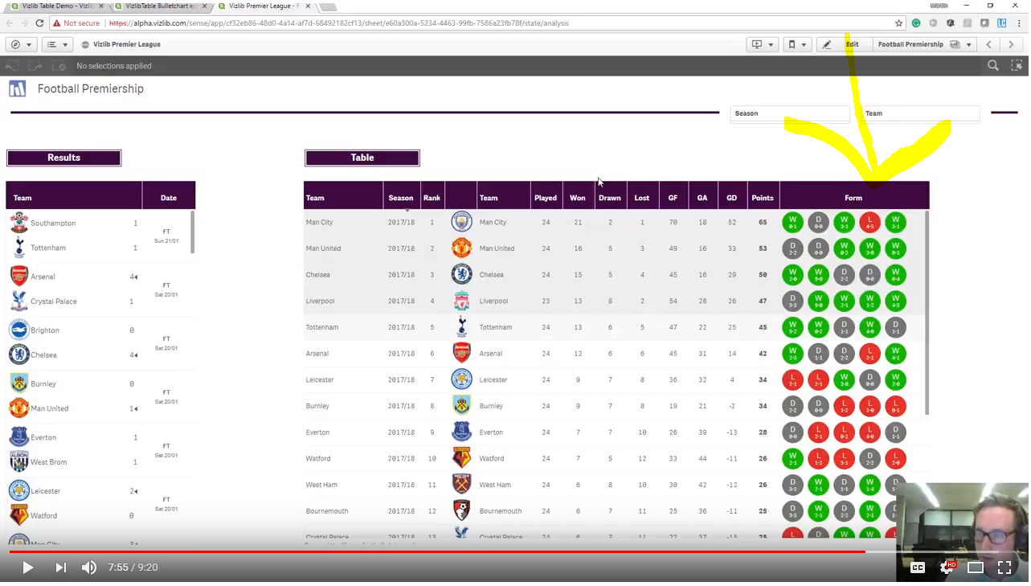Sort table by Rank column
Viewport: 1031px width, 586px height.
(x=432, y=198)
